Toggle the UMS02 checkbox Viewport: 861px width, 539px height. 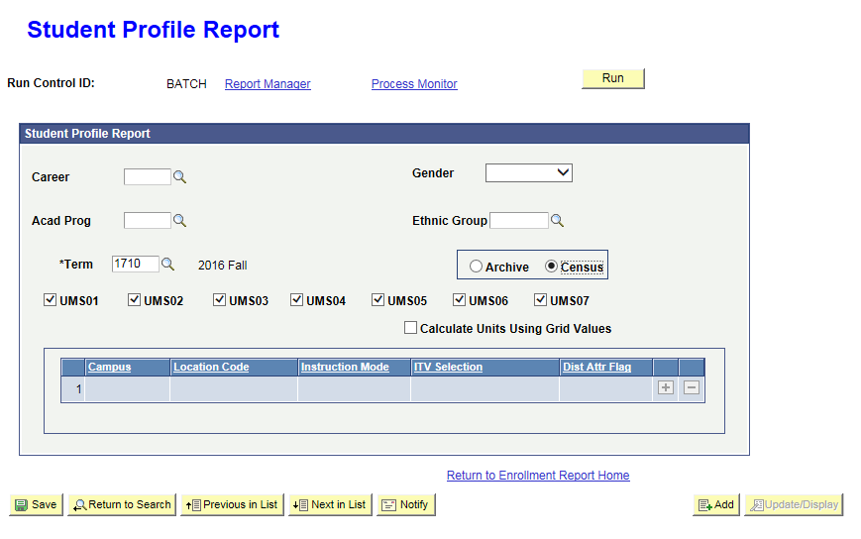(x=134, y=299)
